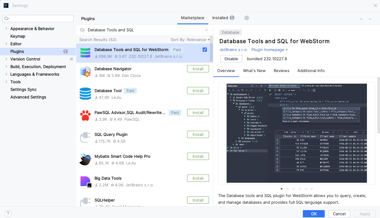Clear the plugin search text with the X
380x218 pixels.
point(207,30)
